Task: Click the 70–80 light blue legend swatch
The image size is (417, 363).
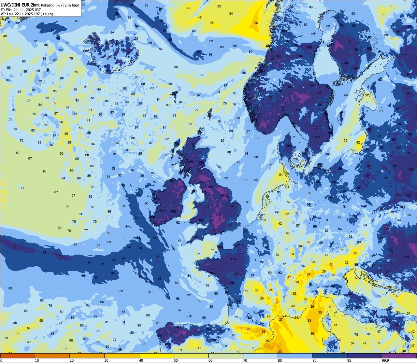Action: point(260,356)
